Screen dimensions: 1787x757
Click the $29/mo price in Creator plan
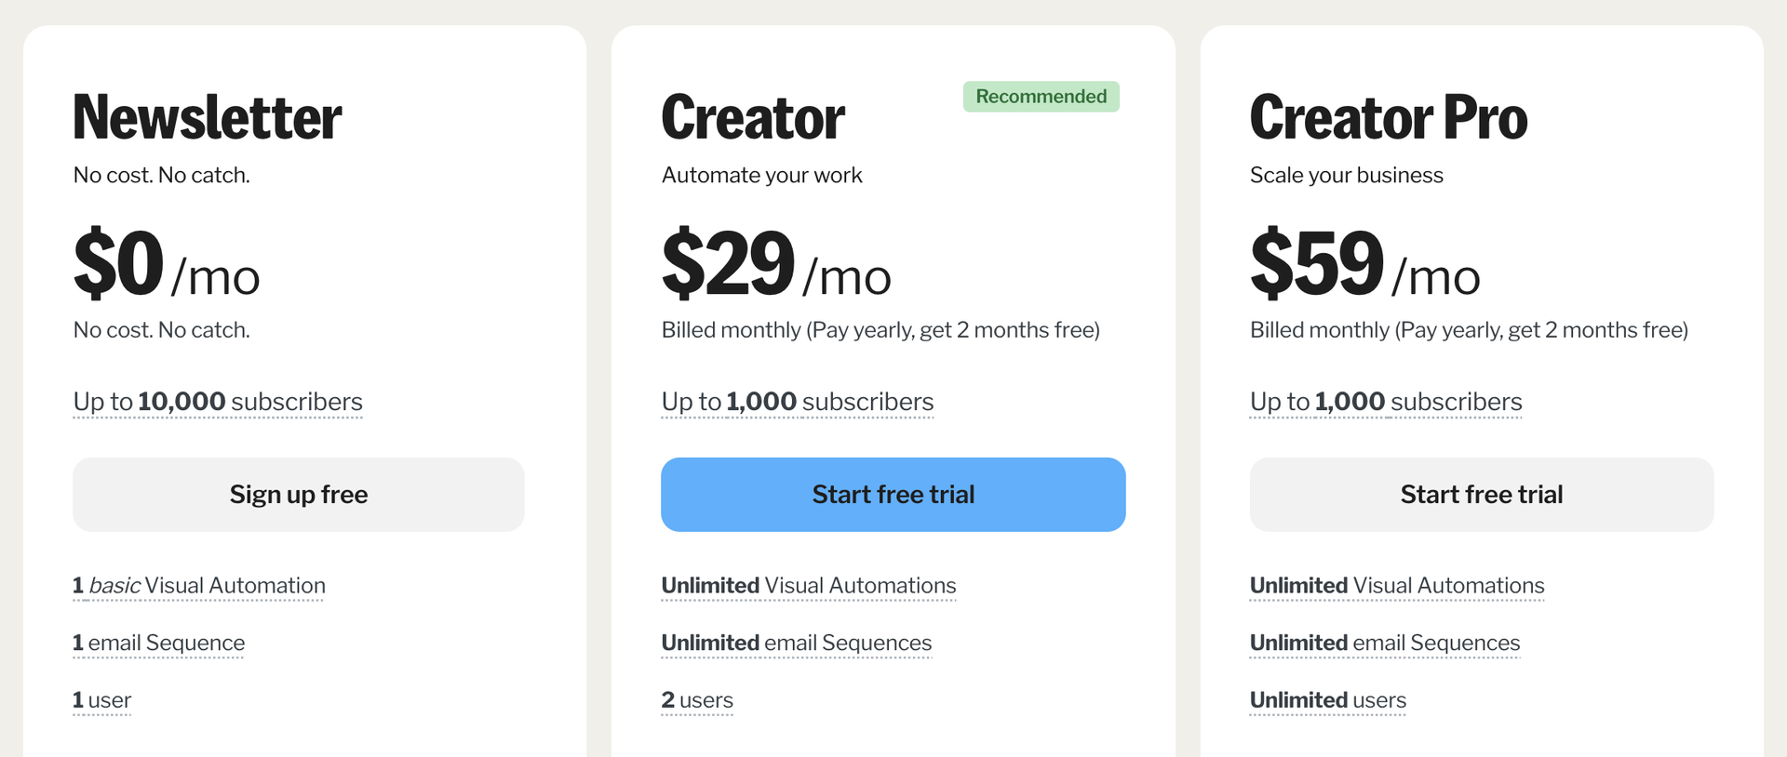[776, 266]
